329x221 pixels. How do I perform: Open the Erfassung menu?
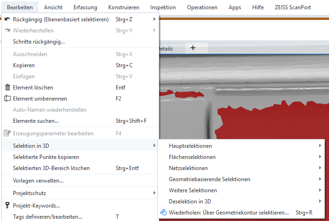85,7
